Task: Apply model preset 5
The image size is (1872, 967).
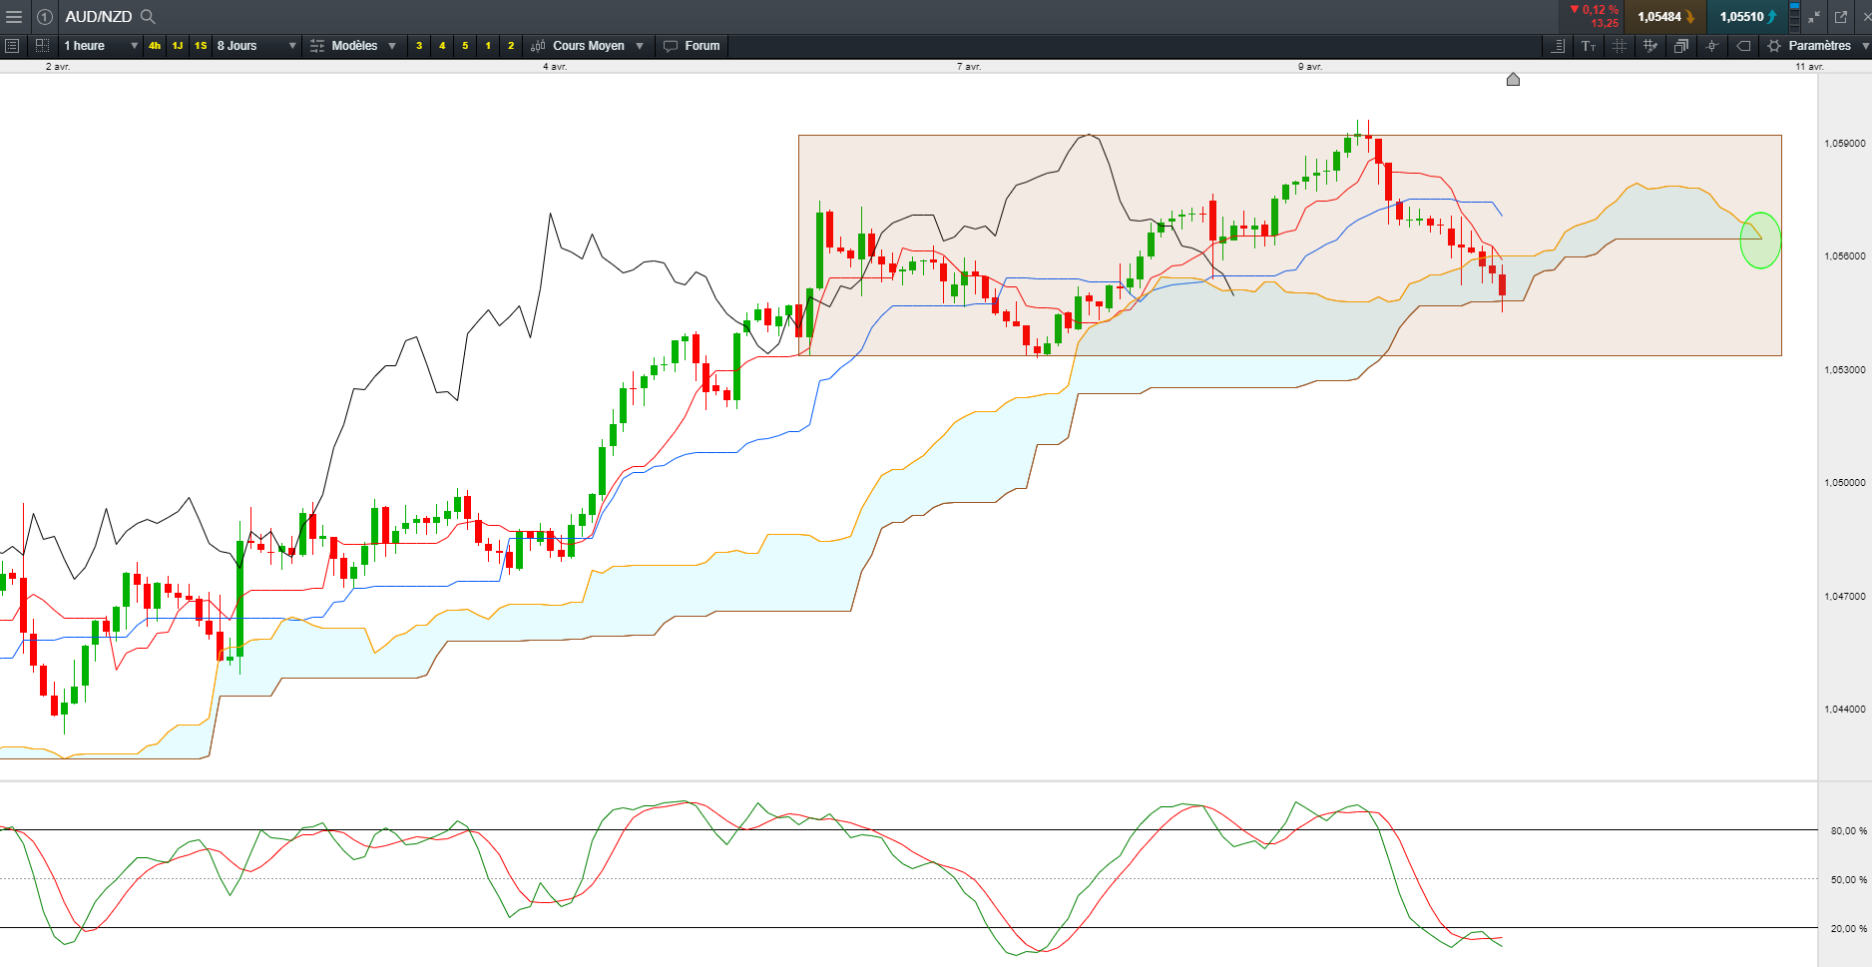Action: point(465,46)
